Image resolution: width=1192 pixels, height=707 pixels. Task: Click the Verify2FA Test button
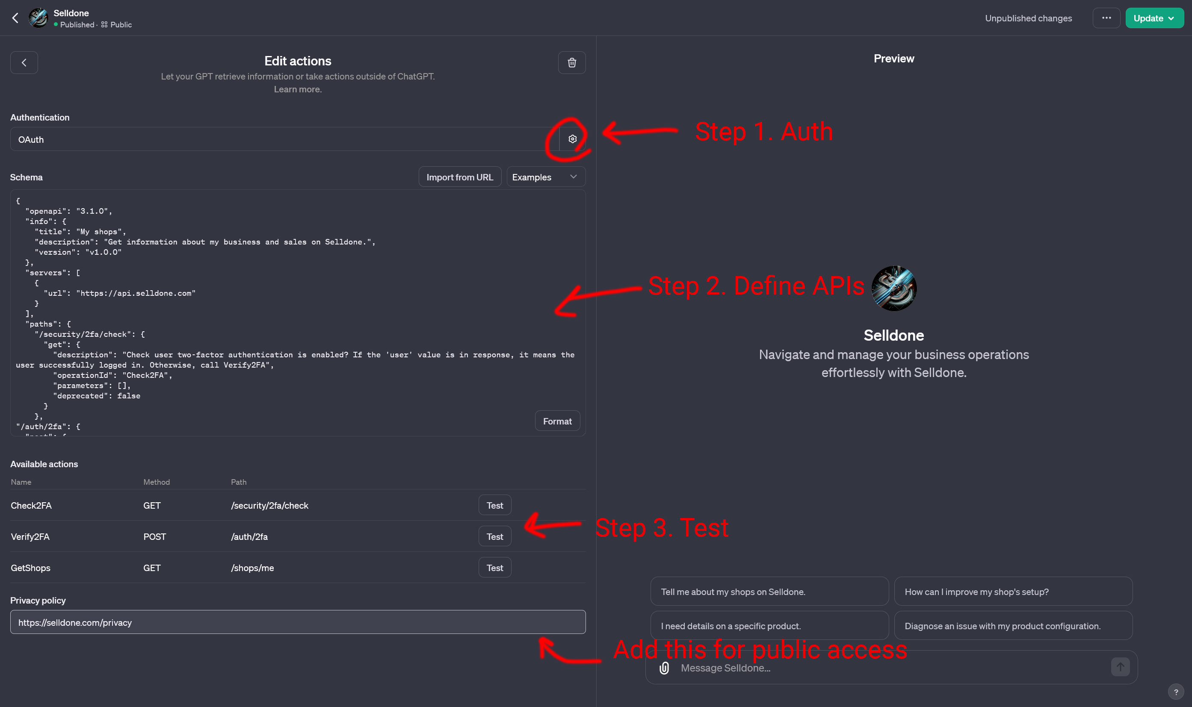click(x=494, y=536)
